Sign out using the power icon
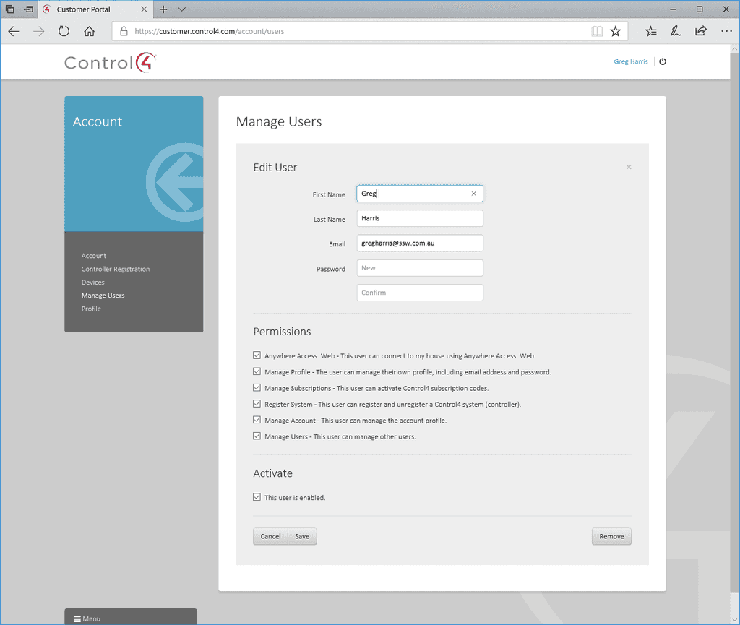 click(663, 61)
